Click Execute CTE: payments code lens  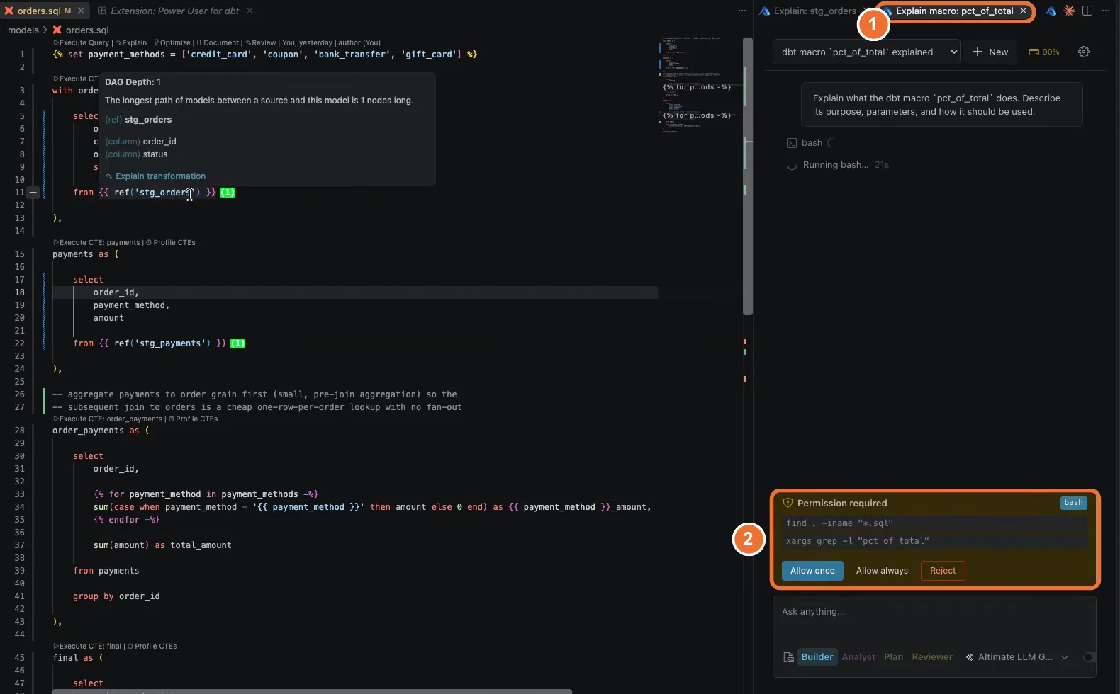click(x=96, y=242)
